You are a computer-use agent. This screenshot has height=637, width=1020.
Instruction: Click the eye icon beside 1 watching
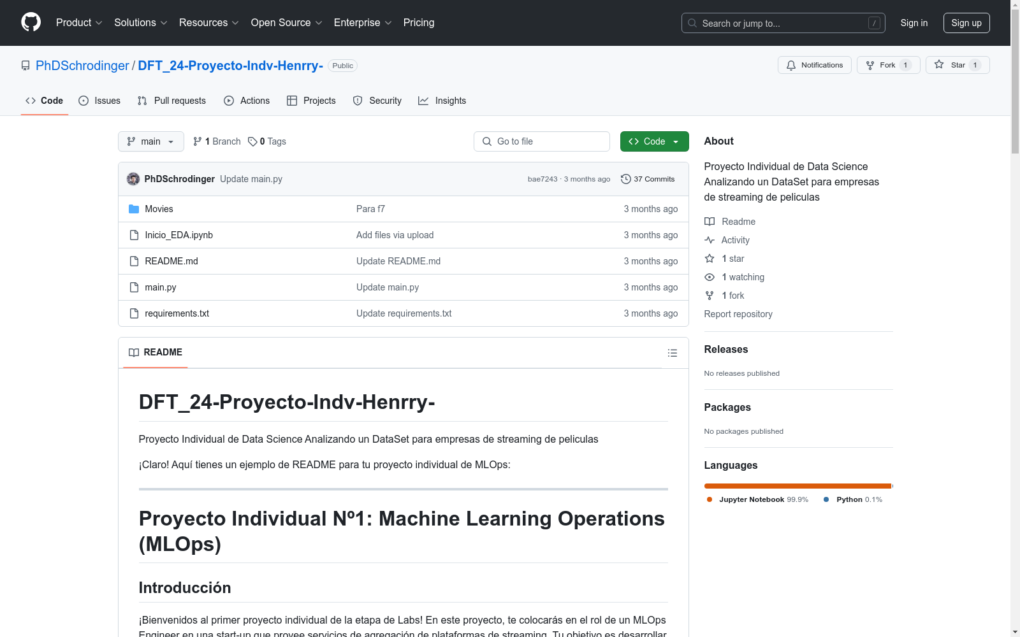click(710, 277)
